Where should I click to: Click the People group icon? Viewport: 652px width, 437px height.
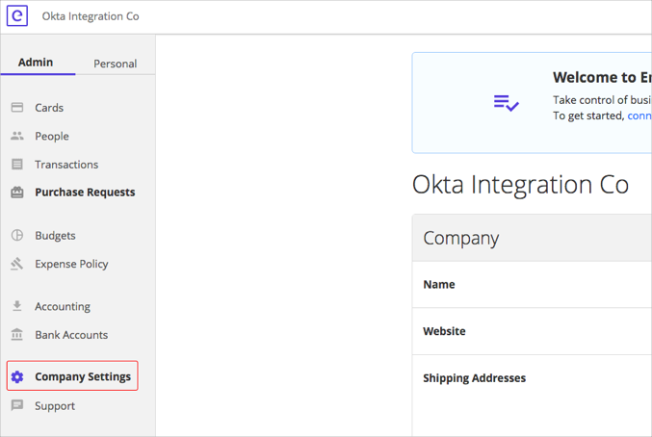click(17, 136)
